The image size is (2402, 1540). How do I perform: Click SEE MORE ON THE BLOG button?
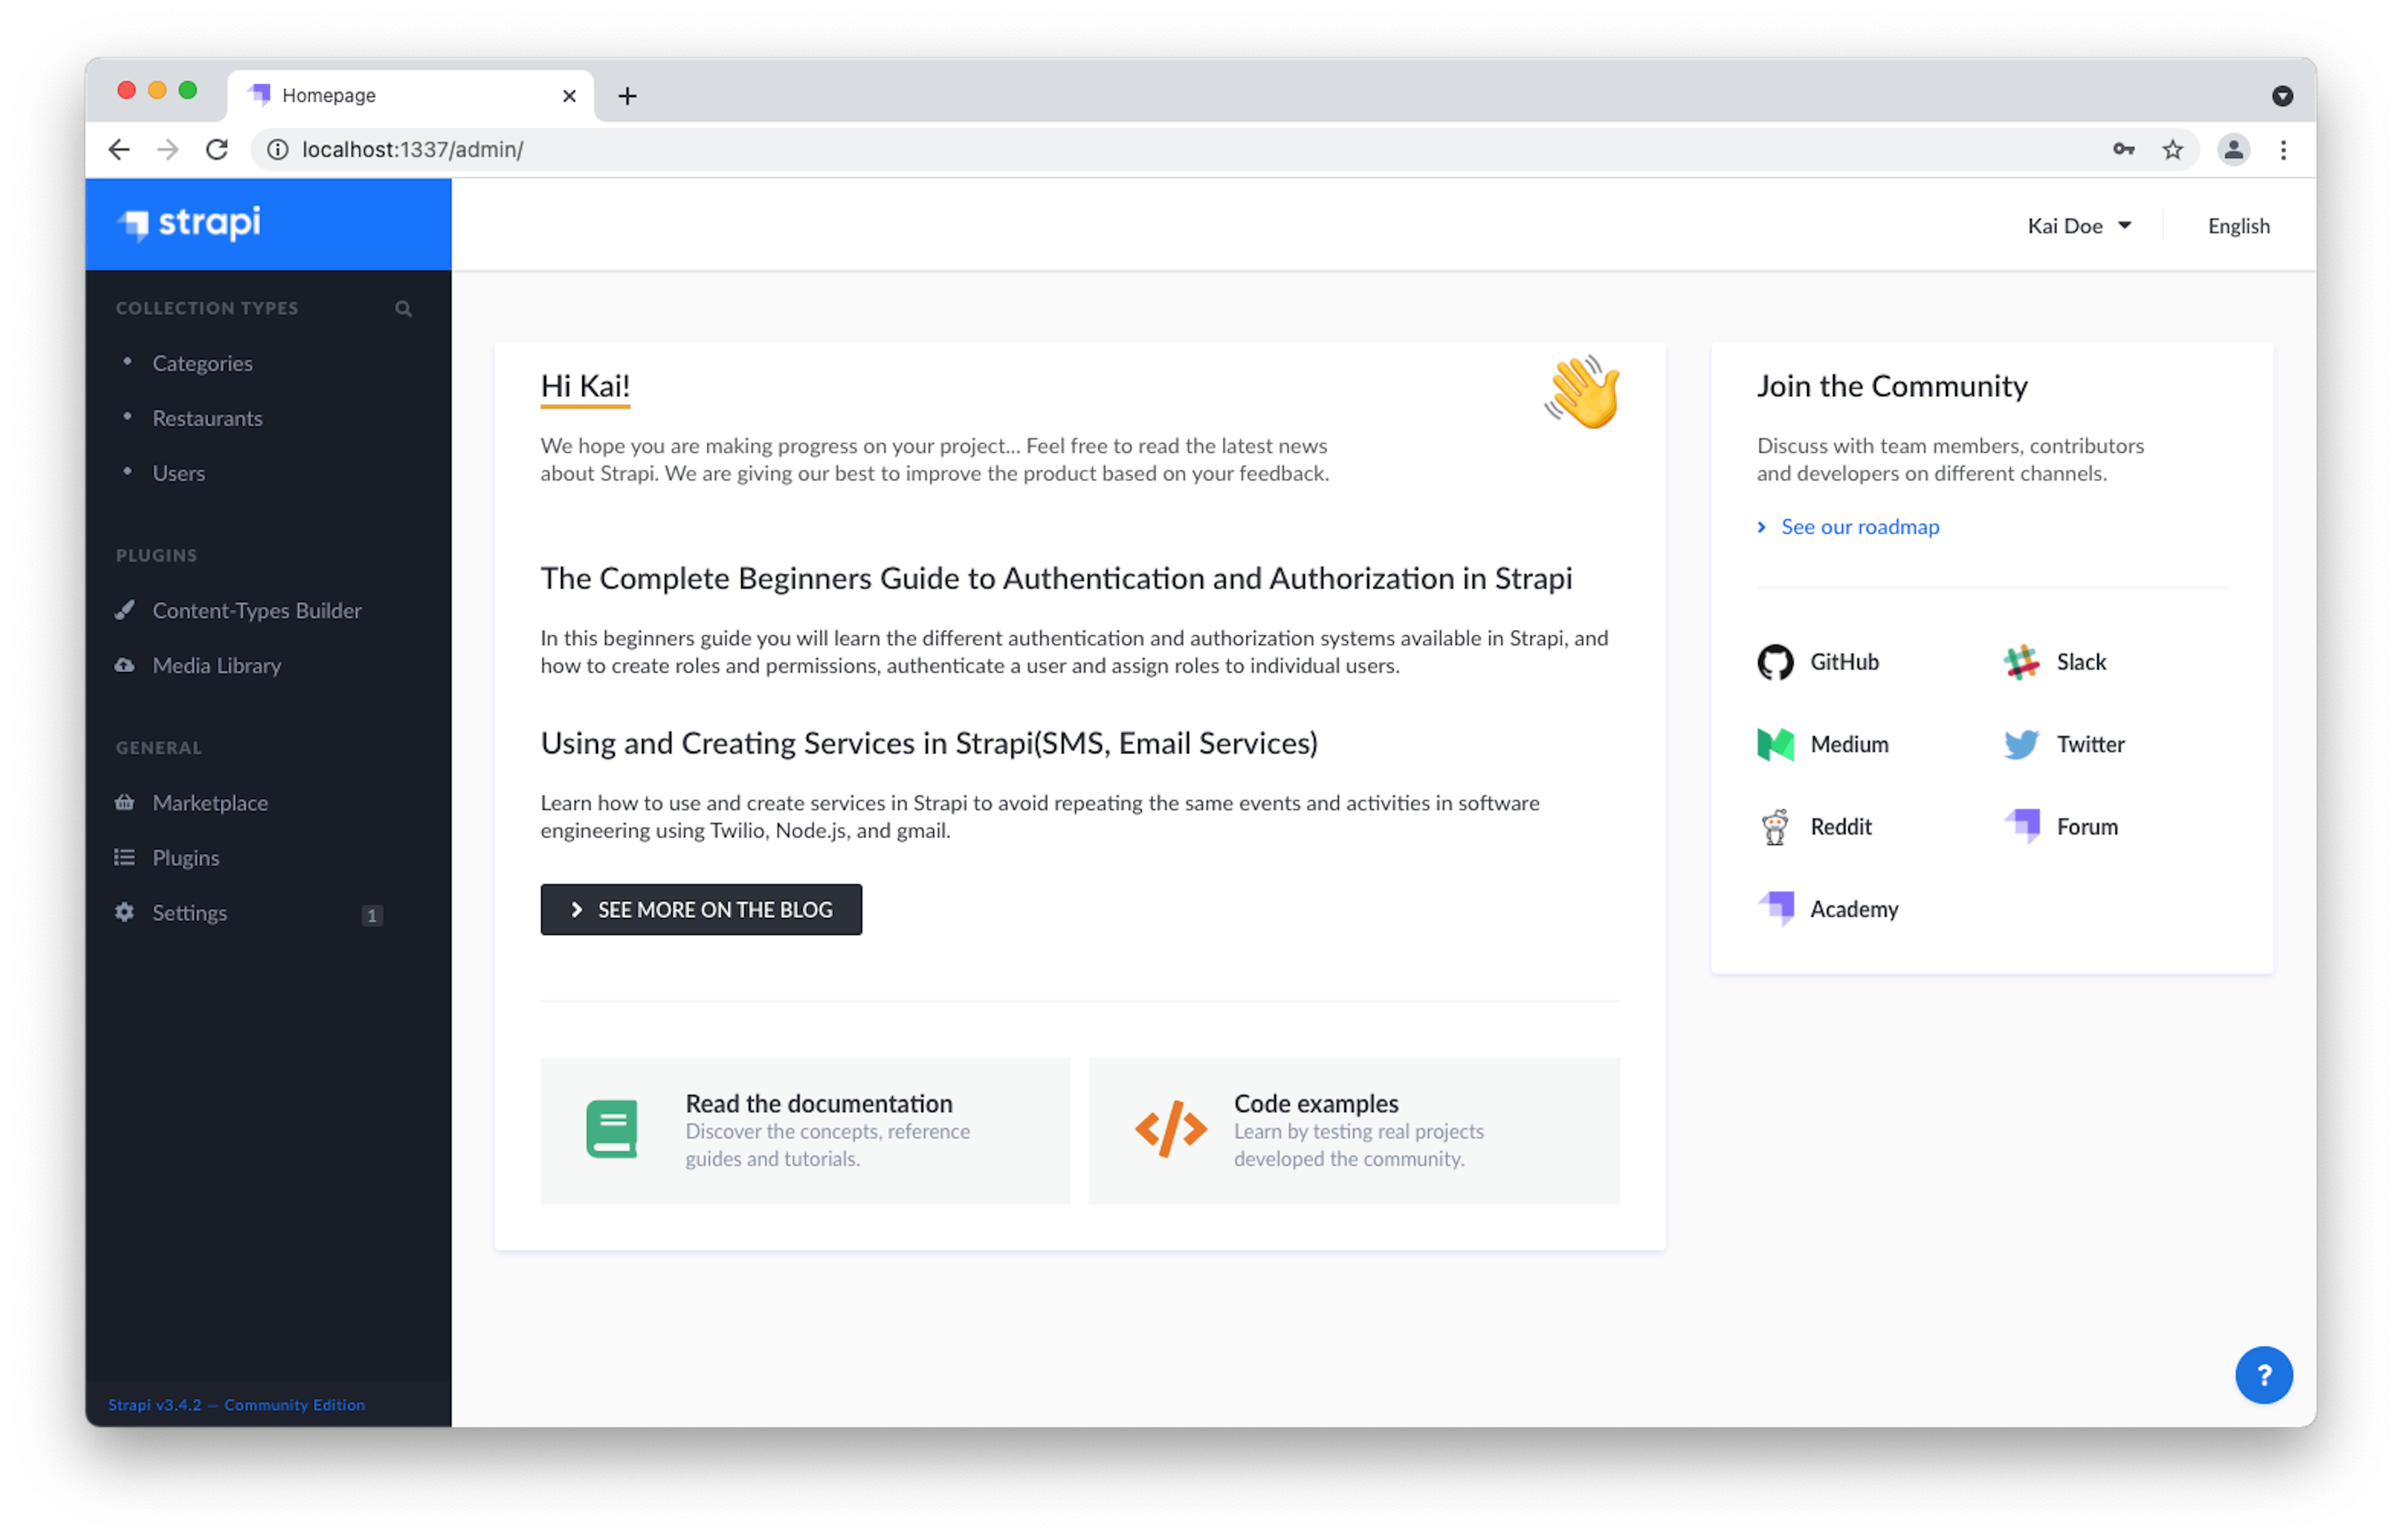click(701, 908)
